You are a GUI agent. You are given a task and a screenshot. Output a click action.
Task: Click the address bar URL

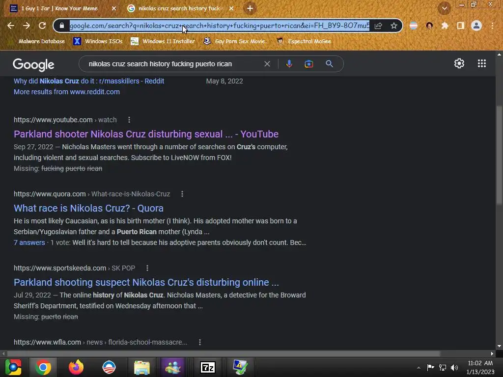[x=220, y=26]
